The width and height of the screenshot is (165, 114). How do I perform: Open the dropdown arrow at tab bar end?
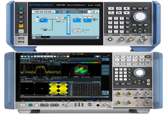(x=99, y=59)
